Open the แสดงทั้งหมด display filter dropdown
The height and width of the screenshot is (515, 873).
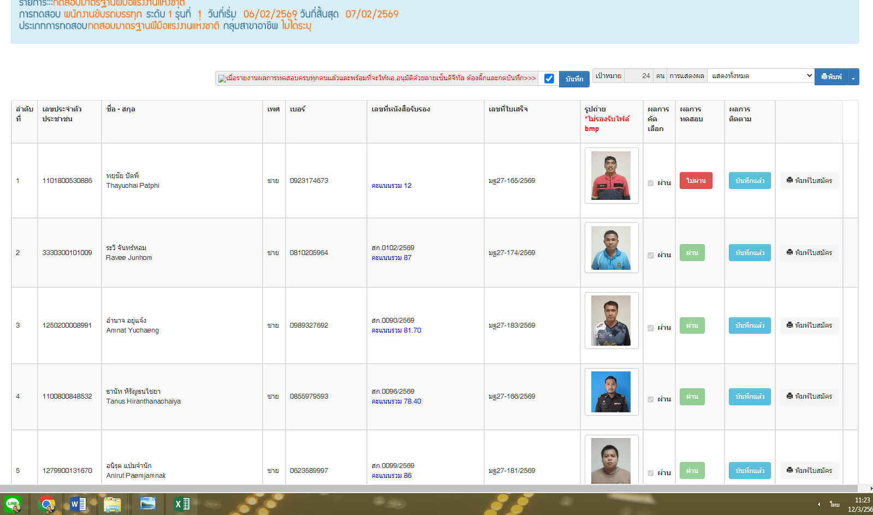click(x=761, y=76)
